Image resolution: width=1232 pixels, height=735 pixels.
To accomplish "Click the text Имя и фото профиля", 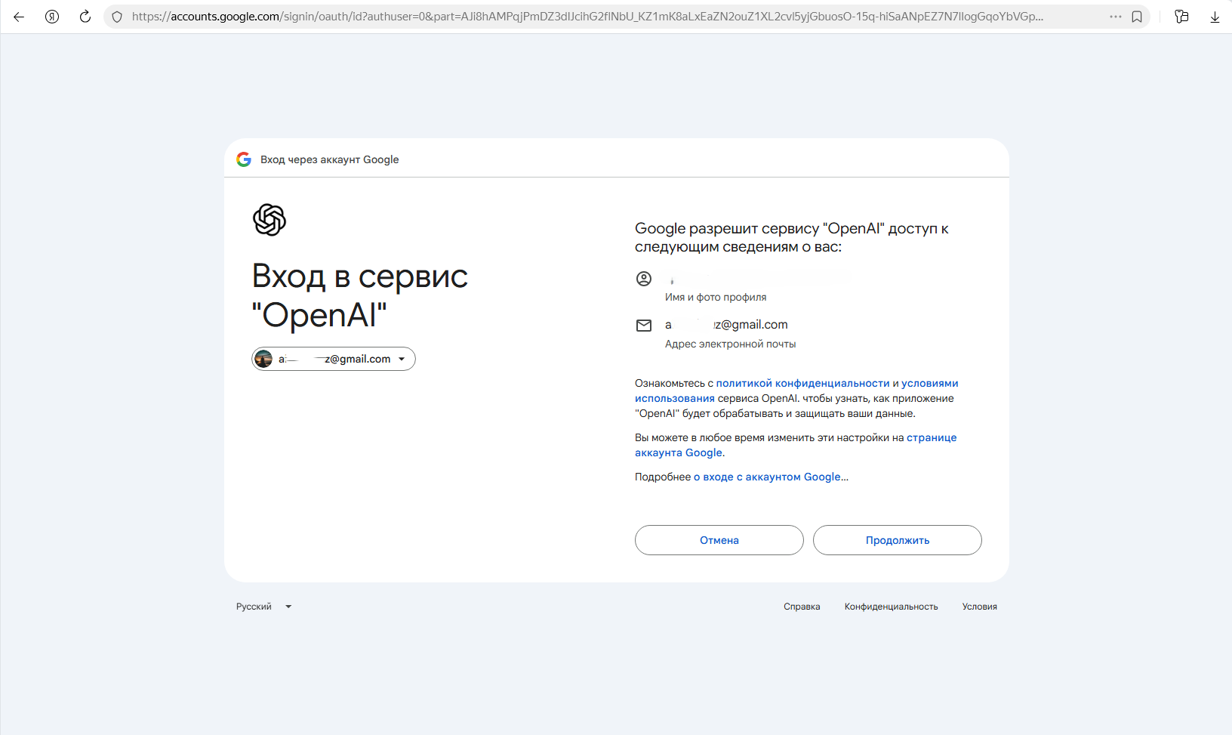I will (716, 297).
